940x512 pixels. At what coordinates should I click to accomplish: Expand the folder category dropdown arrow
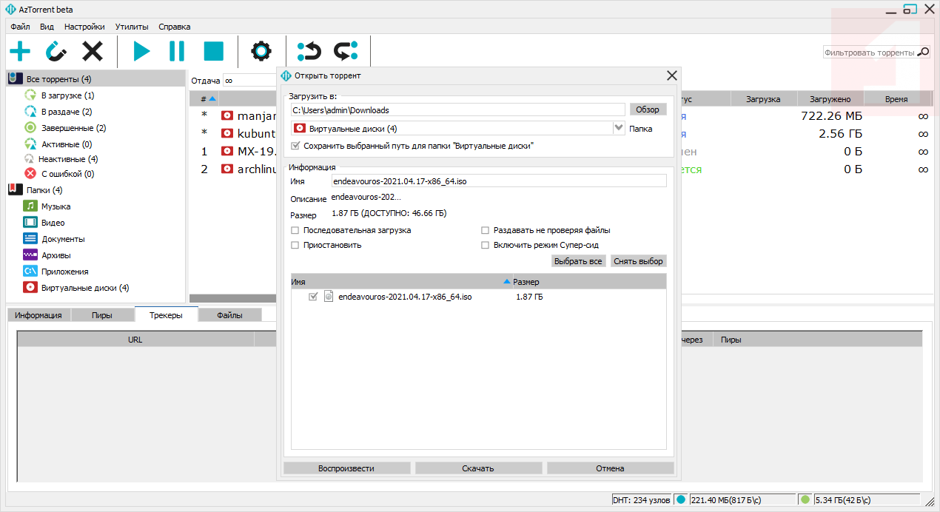coord(620,128)
